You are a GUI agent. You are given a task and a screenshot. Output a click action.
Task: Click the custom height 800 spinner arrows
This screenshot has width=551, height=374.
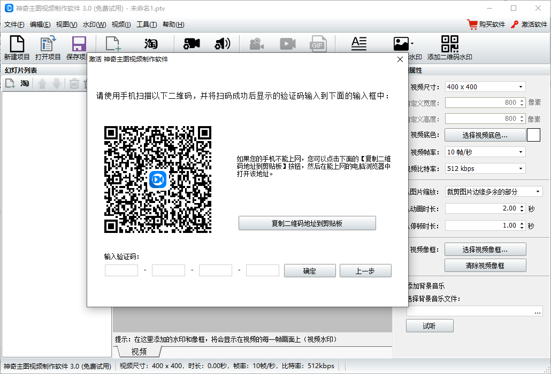(x=522, y=119)
